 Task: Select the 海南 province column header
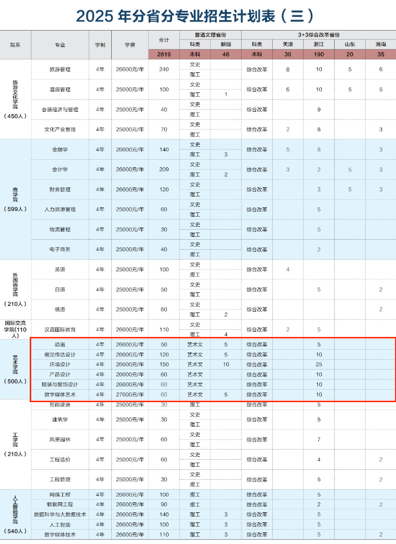click(381, 45)
